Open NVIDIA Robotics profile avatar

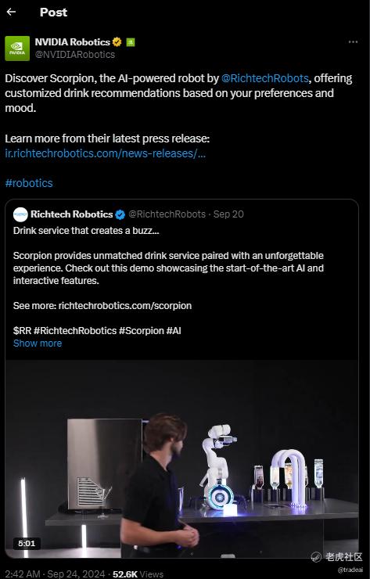[17, 49]
